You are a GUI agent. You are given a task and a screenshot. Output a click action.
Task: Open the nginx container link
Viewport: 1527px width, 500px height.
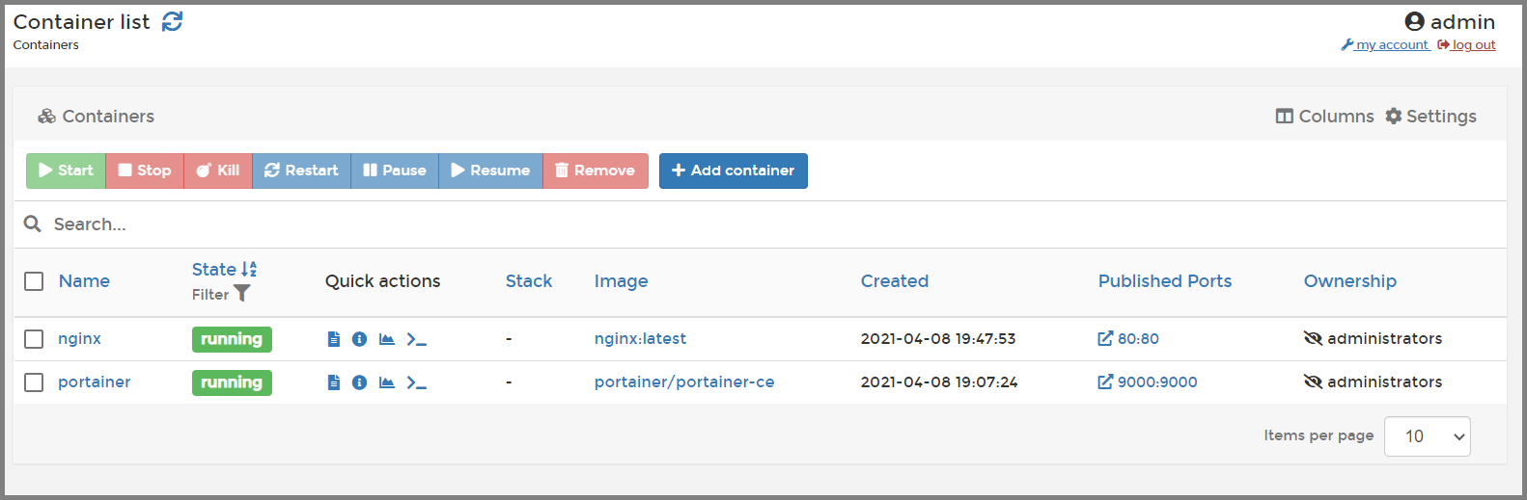tap(79, 339)
